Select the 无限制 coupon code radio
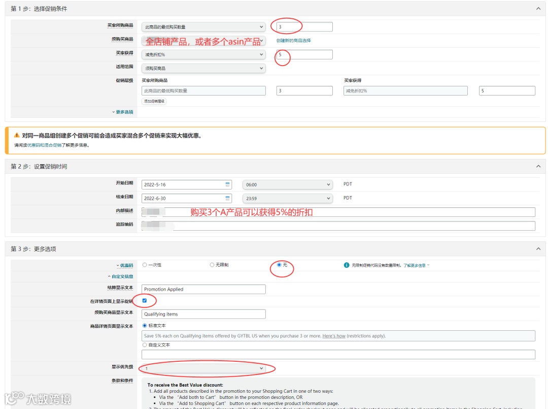This screenshot has height=409, width=548. (212, 265)
